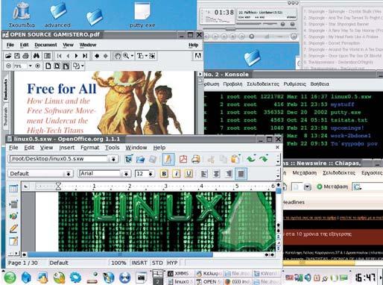Click the Redo arrow in OpenOffice toolbar
This screenshot has width=383, height=285.
coord(264,159)
